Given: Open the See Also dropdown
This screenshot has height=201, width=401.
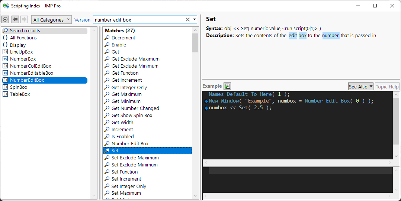Looking at the screenshot, I should coord(361,87).
